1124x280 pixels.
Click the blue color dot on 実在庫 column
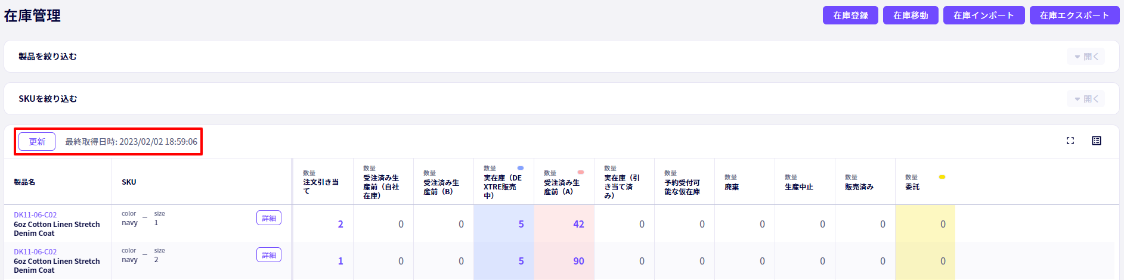pyautogui.click(x=521, y=168)
